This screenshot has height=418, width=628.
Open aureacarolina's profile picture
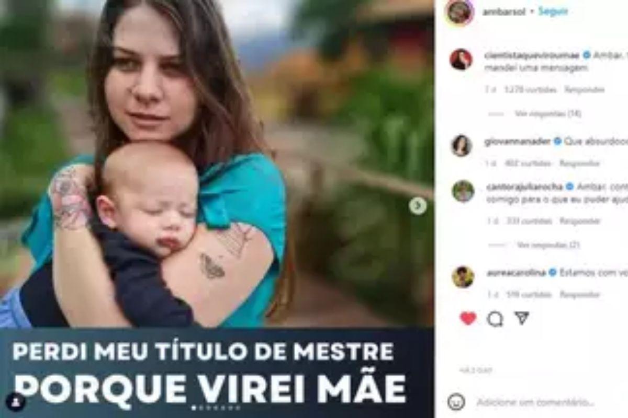[463, 277]
